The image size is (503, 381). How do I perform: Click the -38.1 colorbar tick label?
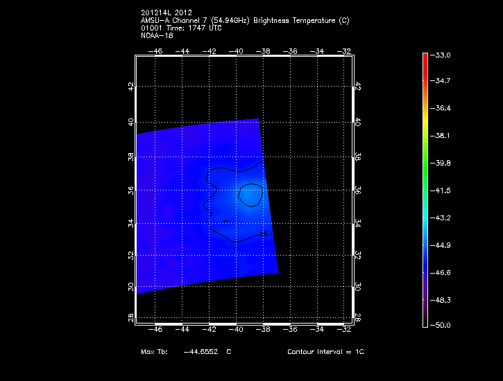(442, 136)
